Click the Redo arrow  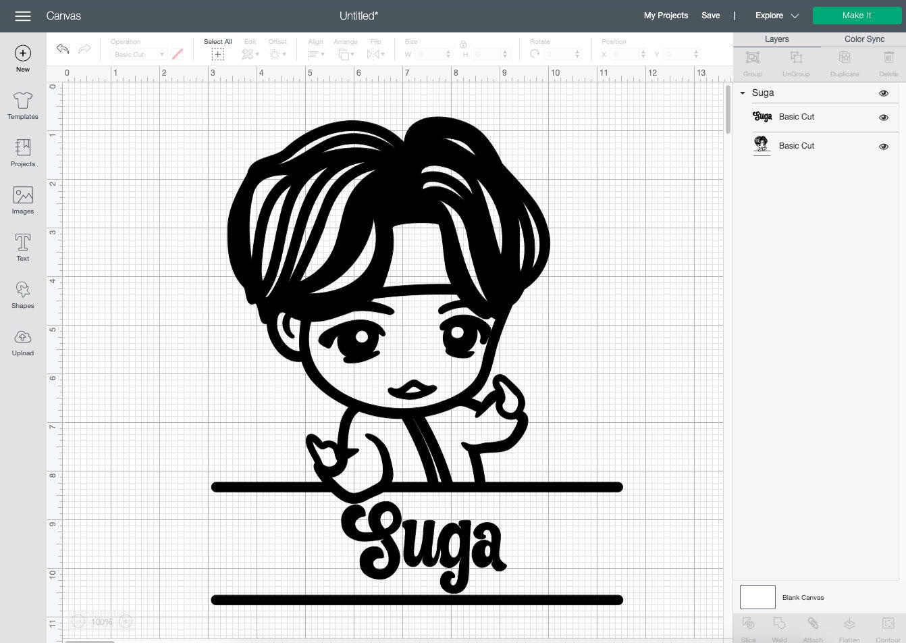coord(84,49)
